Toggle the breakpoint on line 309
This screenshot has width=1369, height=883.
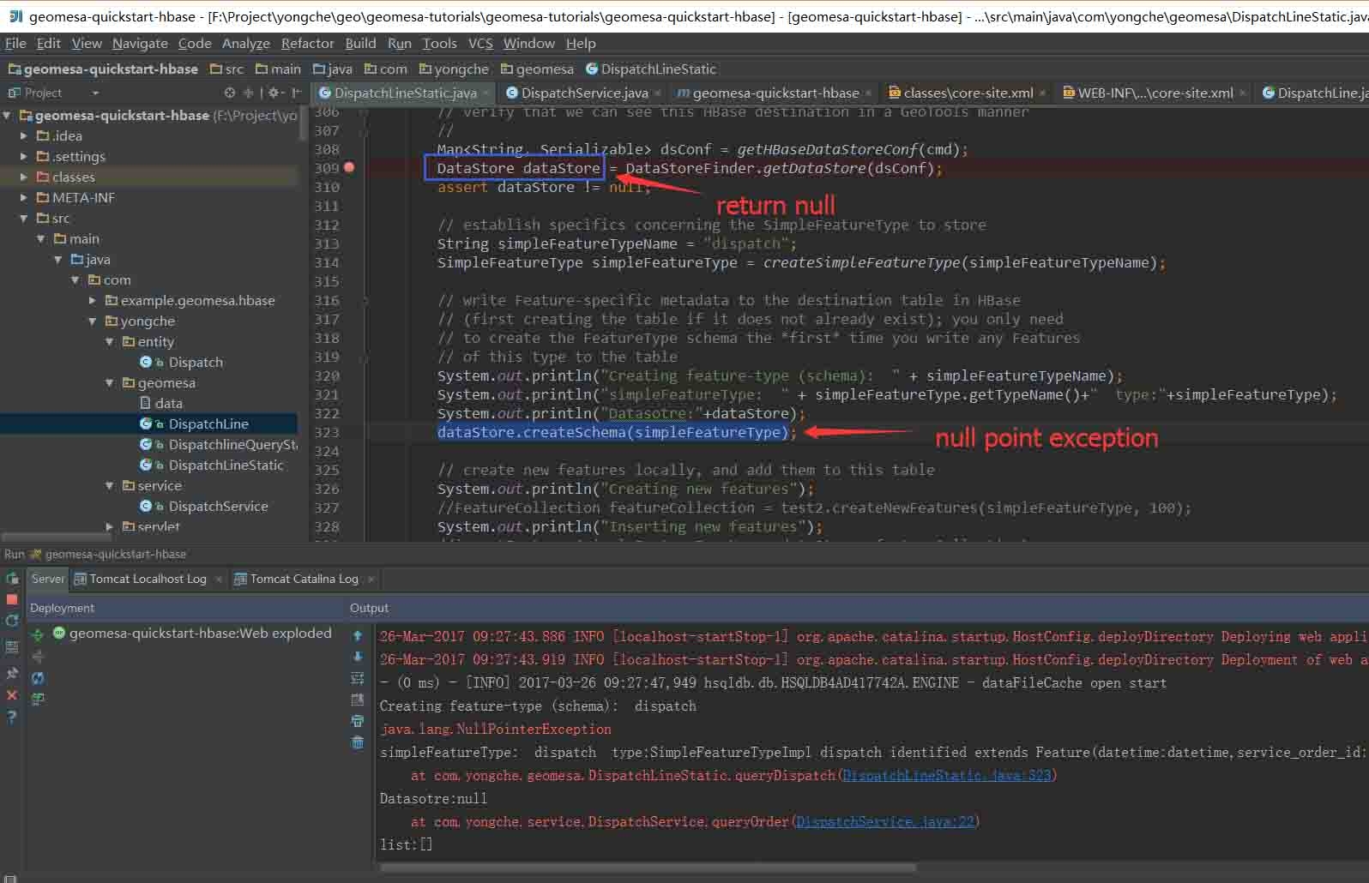point(349,168)
